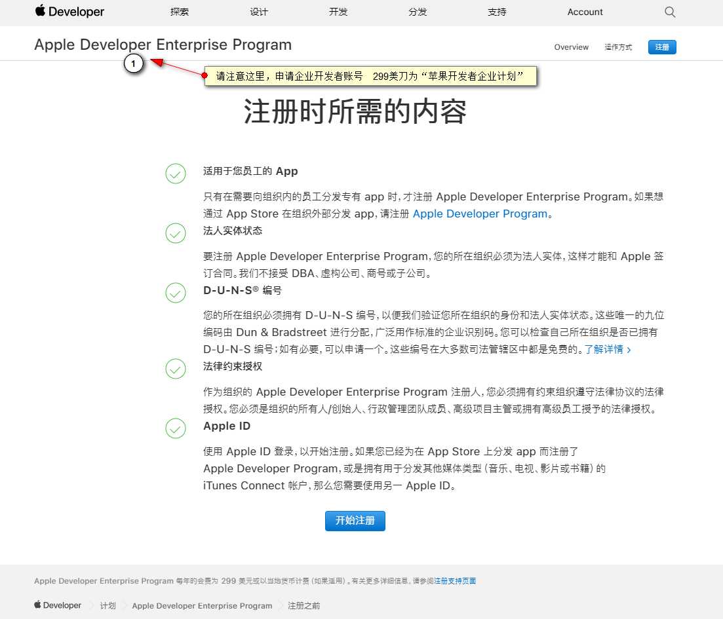Click the Apple Developer Enterprise Program page title
Viewport: 723px width, 619px height.
[x=163, y=45]
